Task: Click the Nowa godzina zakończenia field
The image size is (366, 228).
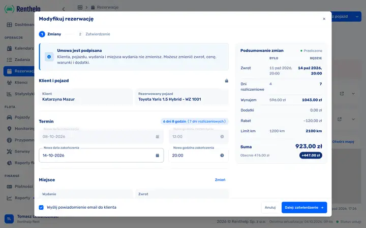Action: [x=198, y=156]
